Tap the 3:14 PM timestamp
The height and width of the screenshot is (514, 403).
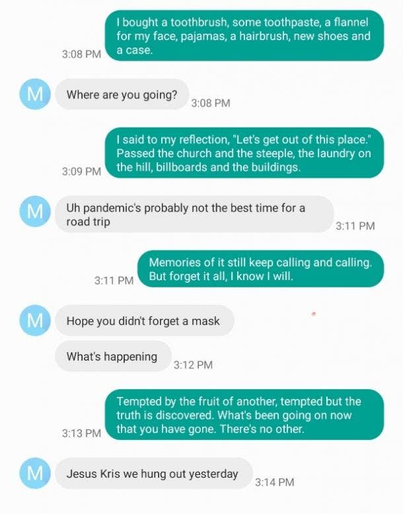[274, 482]
